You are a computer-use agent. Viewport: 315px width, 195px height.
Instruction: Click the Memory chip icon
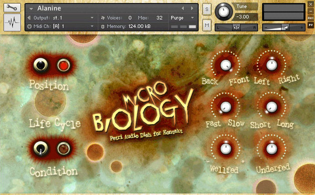tap(103, 26)
